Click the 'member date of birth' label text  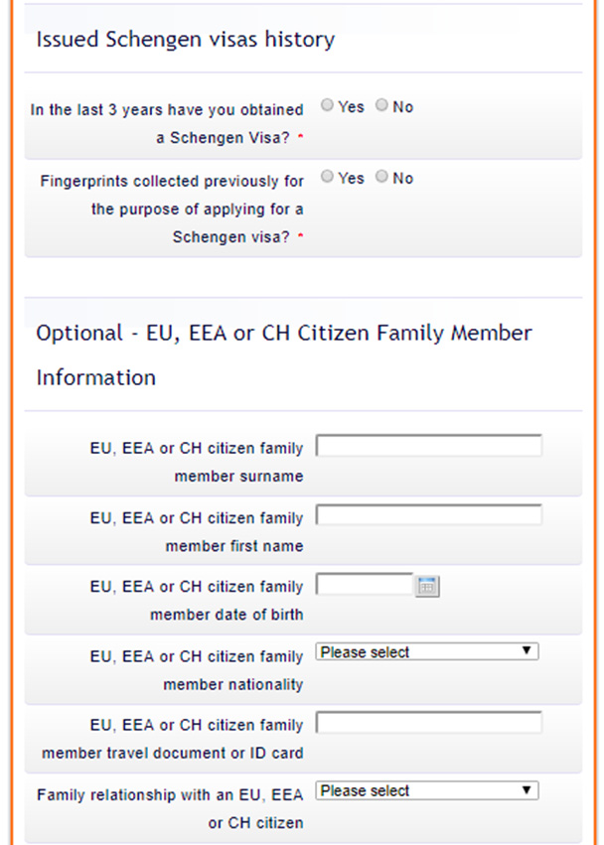[226, 615]
